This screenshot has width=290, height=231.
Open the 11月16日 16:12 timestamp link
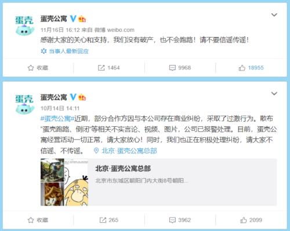(60, 30)
